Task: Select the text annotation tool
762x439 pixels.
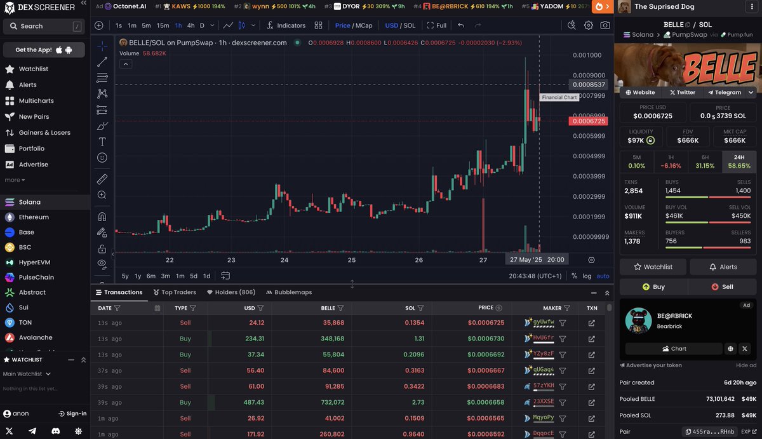Action: (102, 142)
